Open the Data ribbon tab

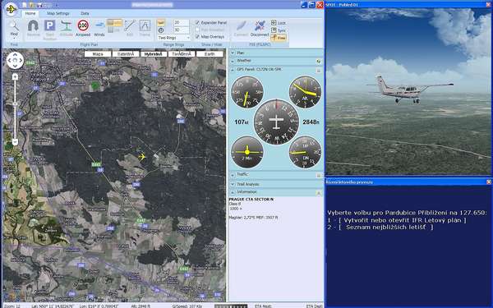coord(85,13)
